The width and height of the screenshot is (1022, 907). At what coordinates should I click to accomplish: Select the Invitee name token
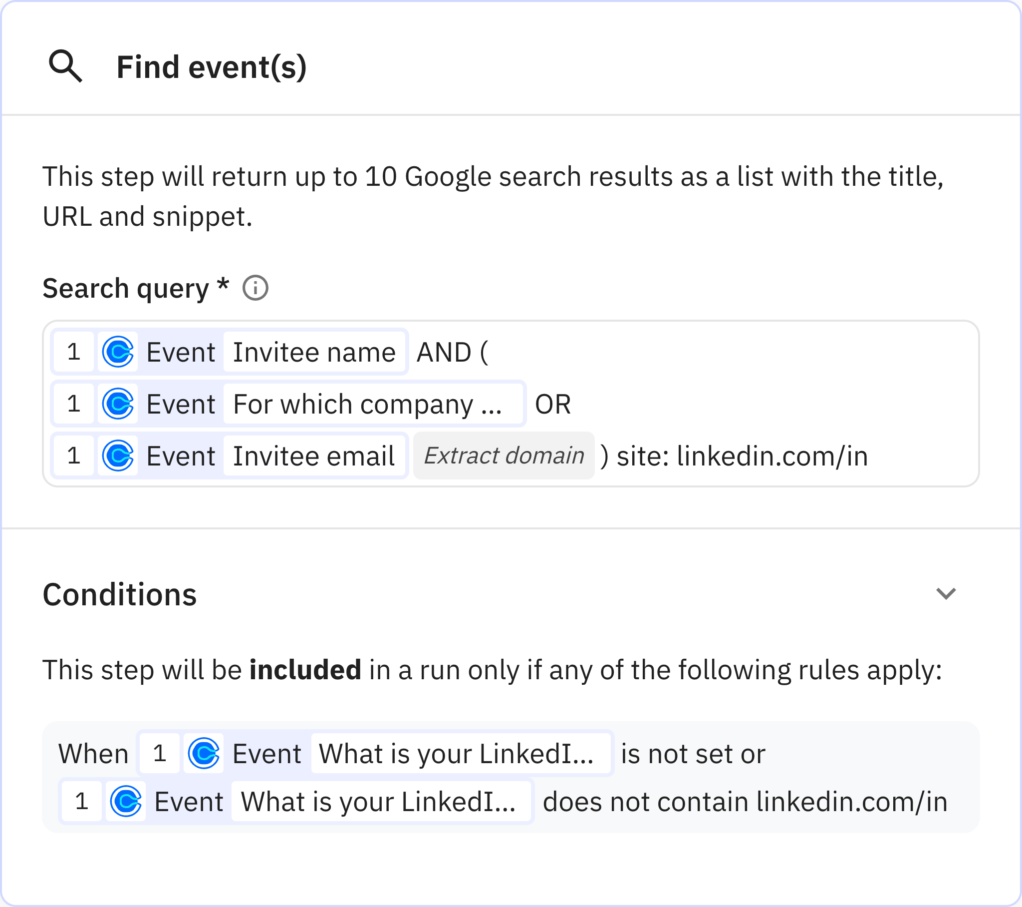tap(314, 352)
